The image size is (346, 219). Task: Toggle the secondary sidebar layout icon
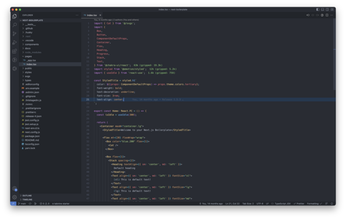pyautogui.click(x=327, y=10)
